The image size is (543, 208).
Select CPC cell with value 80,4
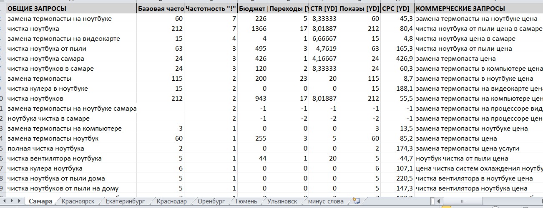tap(397, 29)
